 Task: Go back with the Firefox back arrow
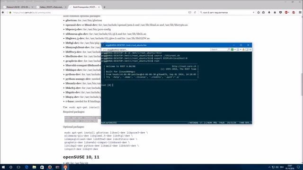tap(3, 12)
